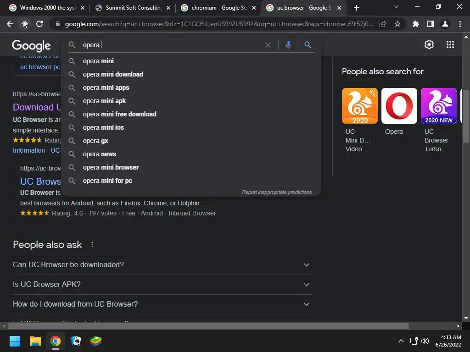Open the Extensions puzzle icon
This screenshot has height=352, width=470.
(416, 24)
